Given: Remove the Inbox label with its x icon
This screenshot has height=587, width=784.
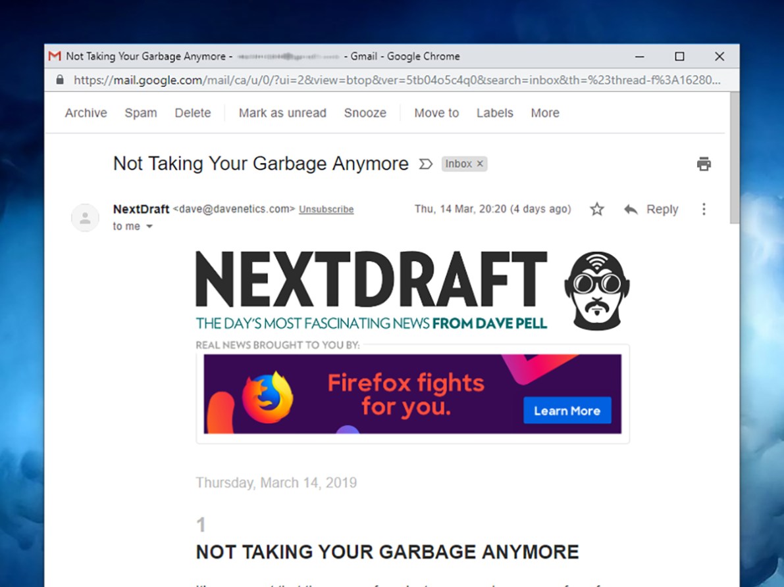Looking at the screenshot, I should pyautogui.click(x=481, y=164).
